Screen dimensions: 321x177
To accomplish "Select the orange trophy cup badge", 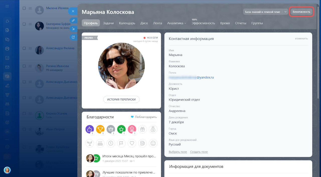I will (x=100, y=129).
